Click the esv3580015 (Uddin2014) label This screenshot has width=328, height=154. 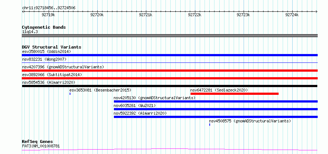(x=46, y=51)
